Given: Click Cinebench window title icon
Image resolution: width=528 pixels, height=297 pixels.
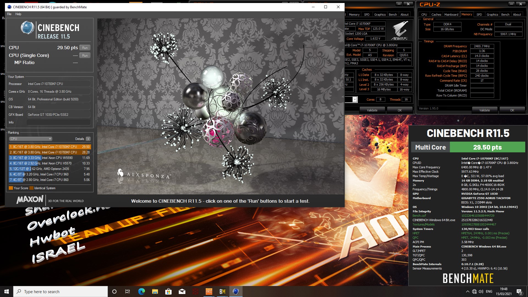Looking at the screenshot, I should (x=9, y=7).
